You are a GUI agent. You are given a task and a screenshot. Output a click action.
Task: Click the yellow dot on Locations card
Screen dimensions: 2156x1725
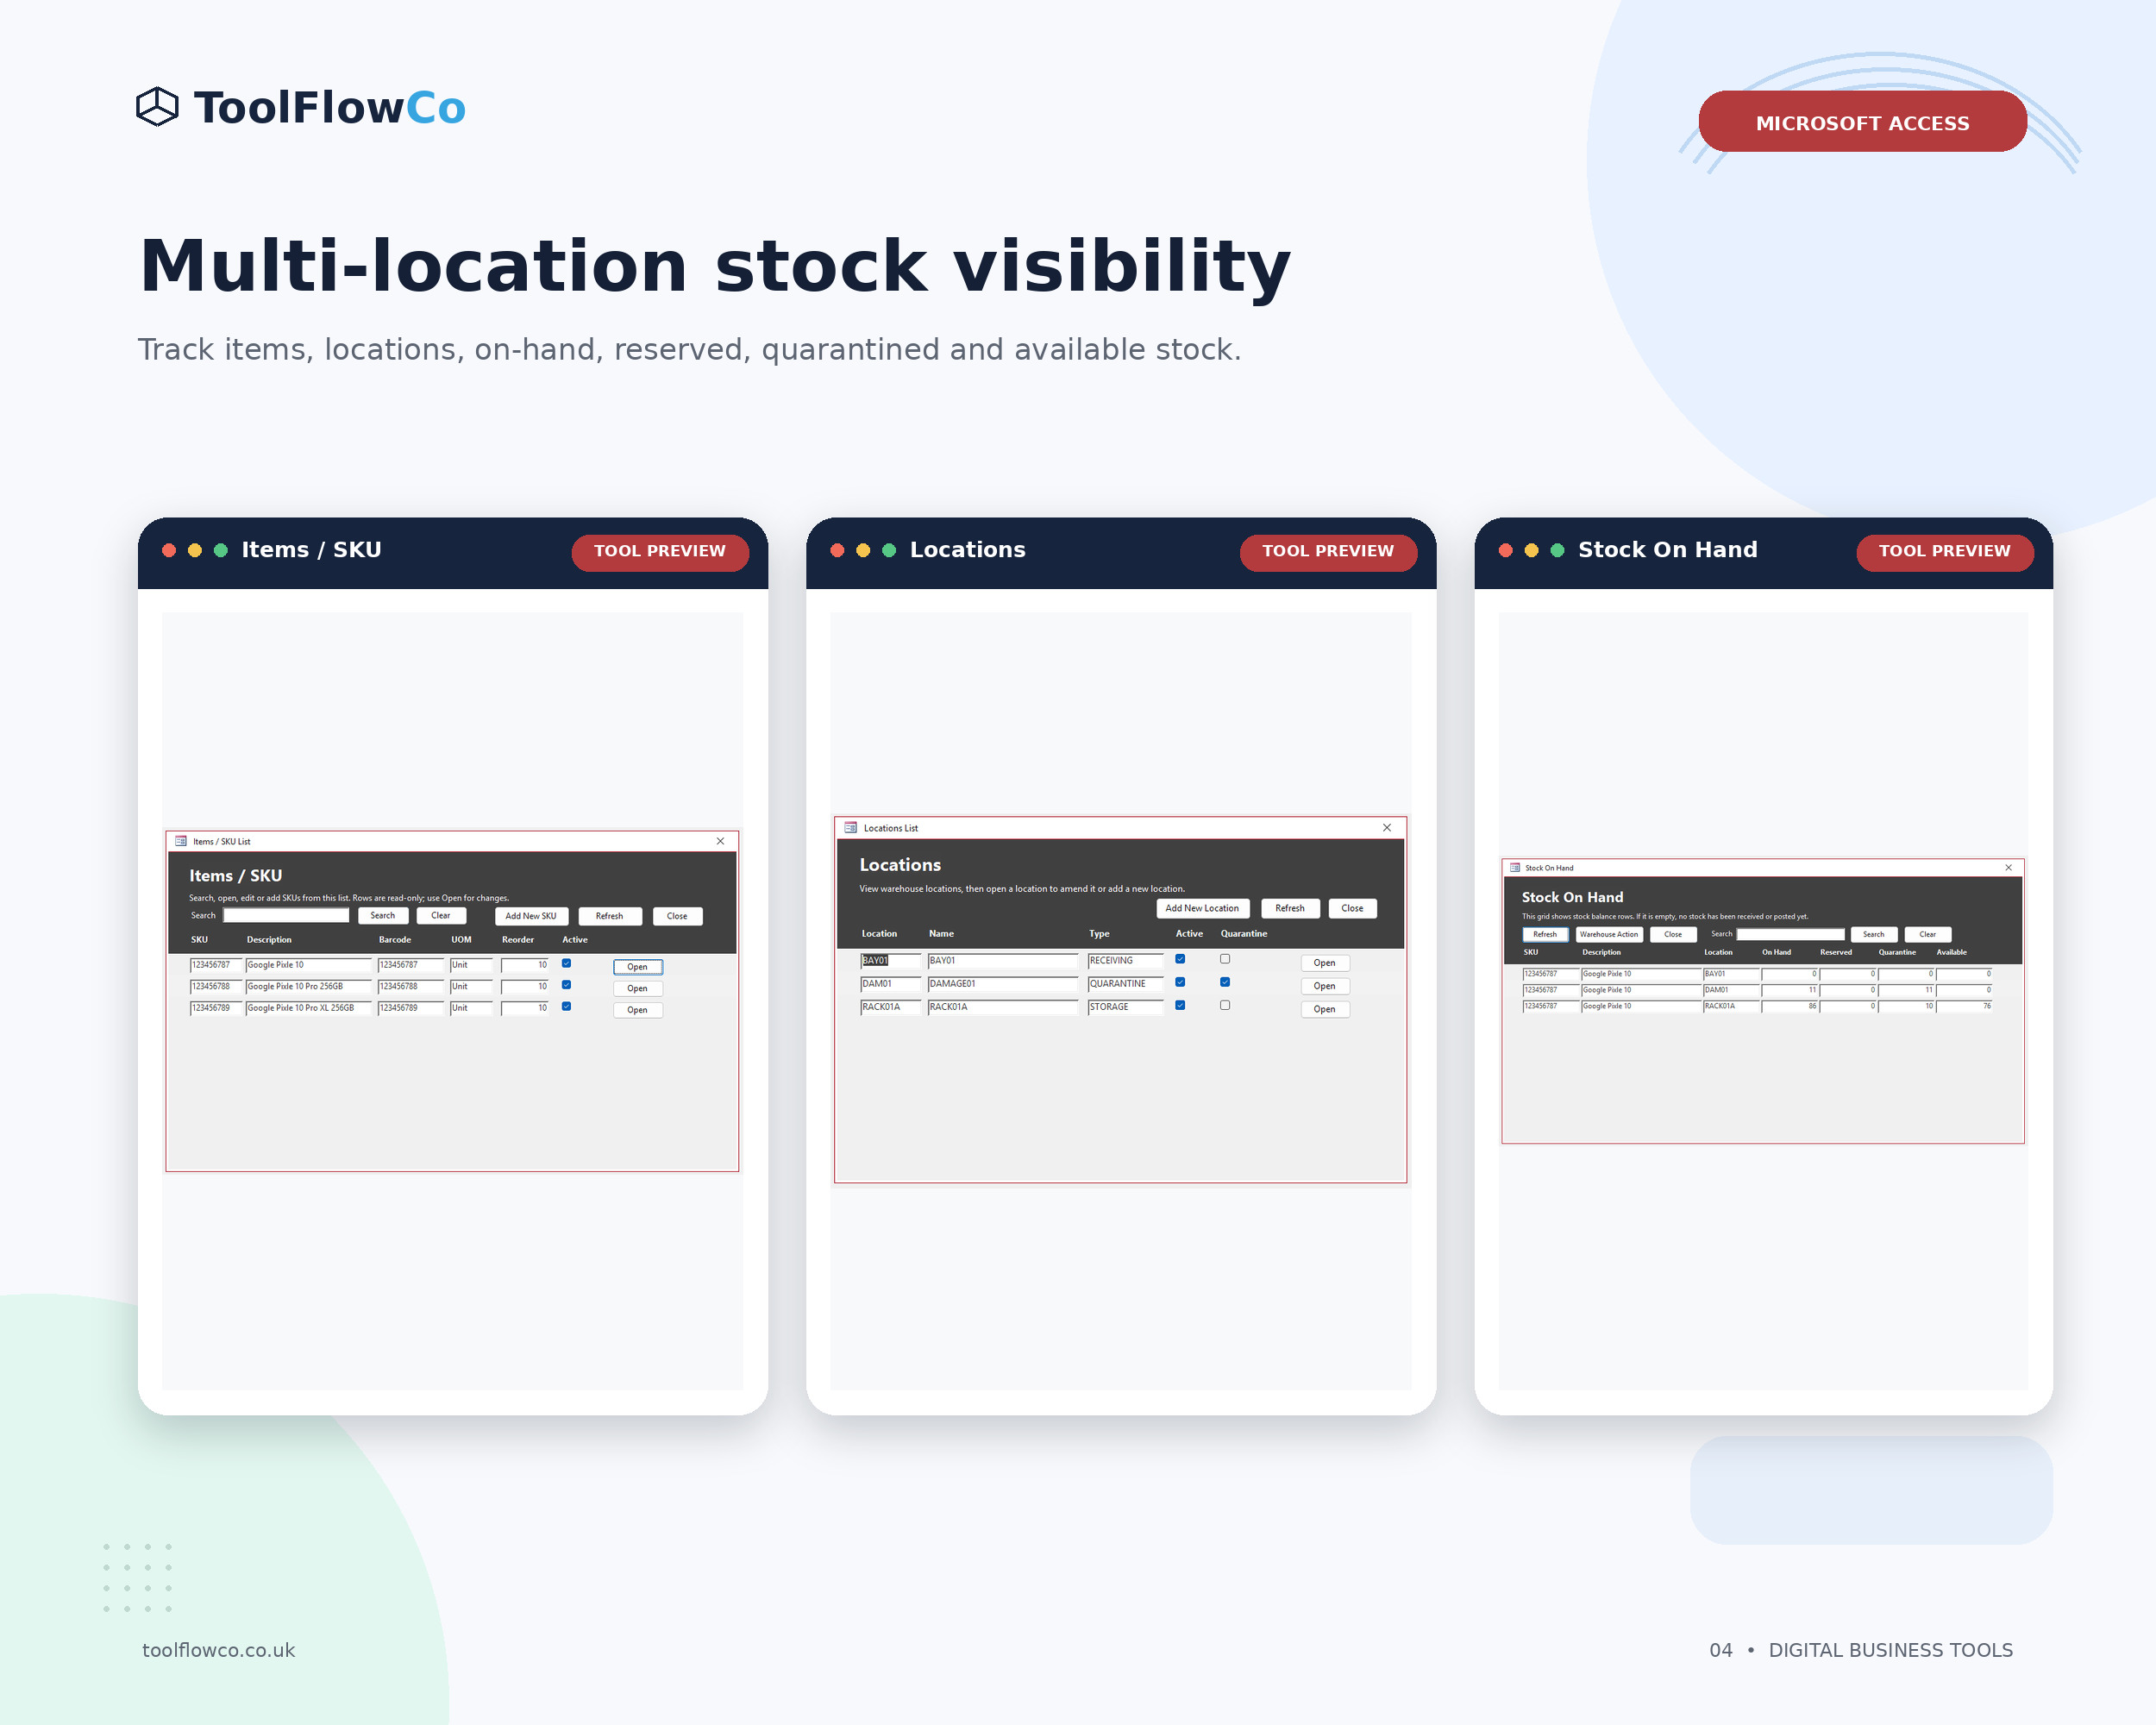[863, 550]
